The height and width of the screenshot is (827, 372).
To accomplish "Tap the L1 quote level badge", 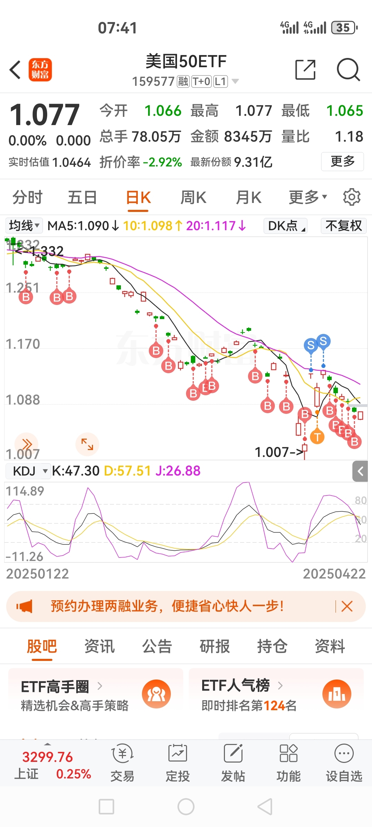I will [221, 82].
